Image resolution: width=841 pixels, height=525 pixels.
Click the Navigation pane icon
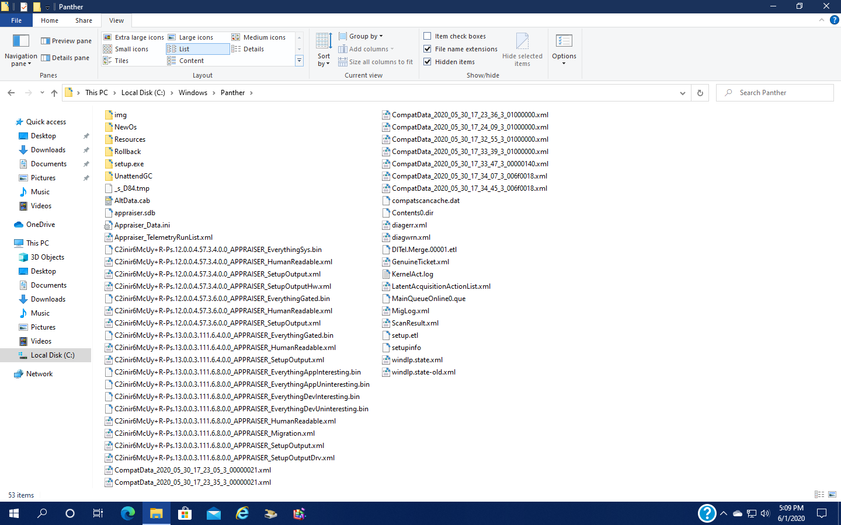[21, 41]
